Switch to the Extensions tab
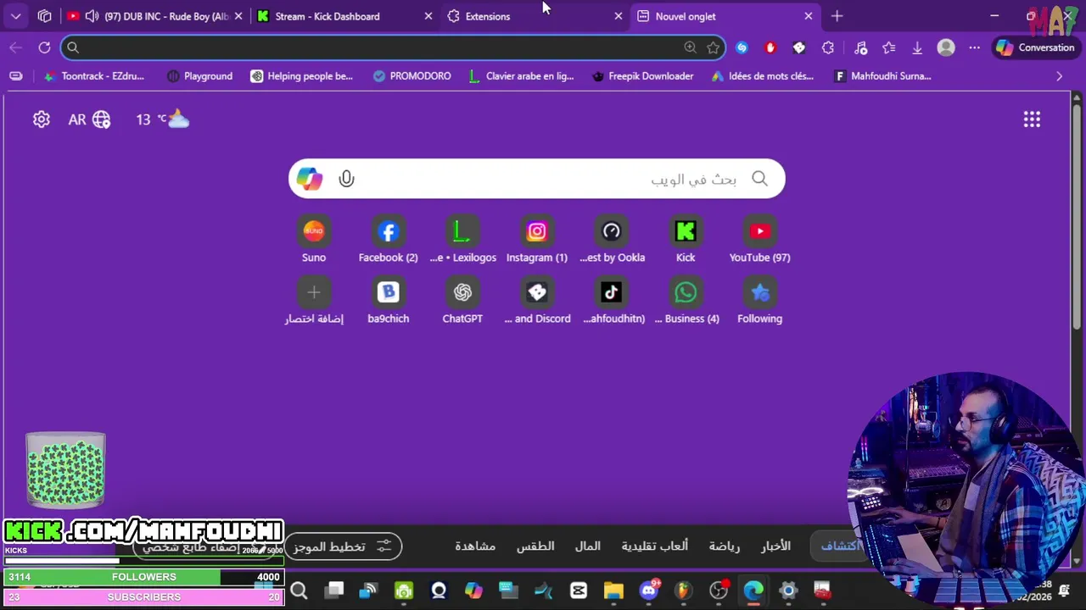 point(488,16)
